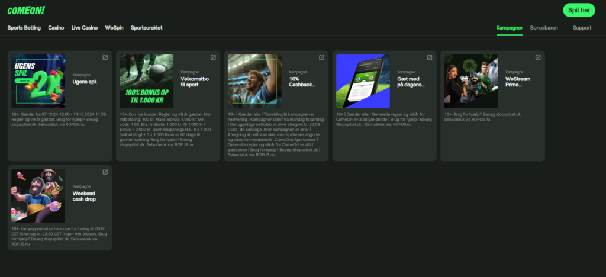
Task: Click terms text under WeStream Prime card
Action: pyautogui.click(x=483, y=117)
